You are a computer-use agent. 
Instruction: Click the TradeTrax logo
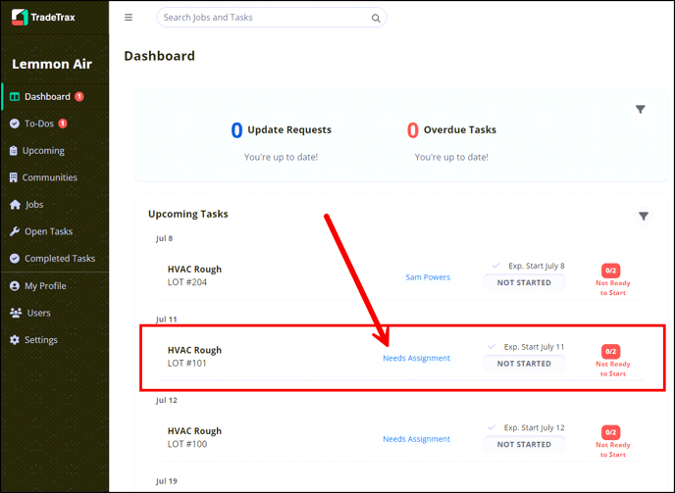pyautogui.click(x=43, y=18)
